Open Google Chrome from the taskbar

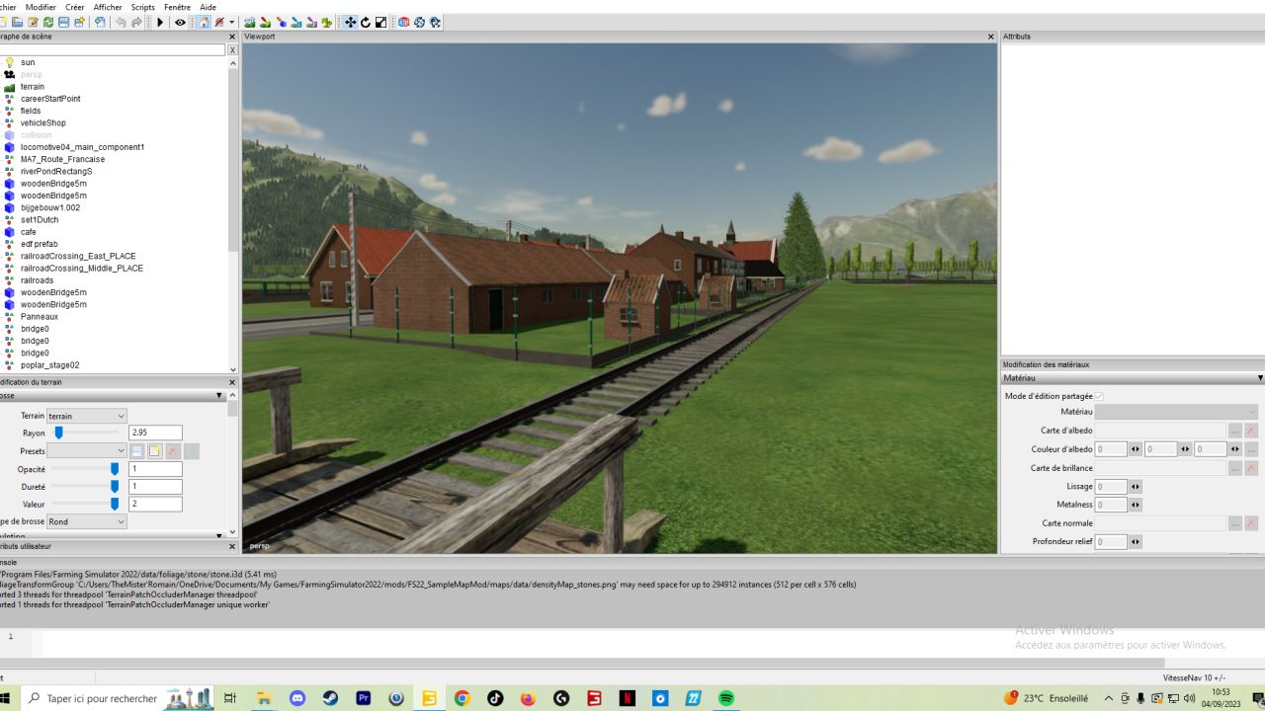coord(462,698)
